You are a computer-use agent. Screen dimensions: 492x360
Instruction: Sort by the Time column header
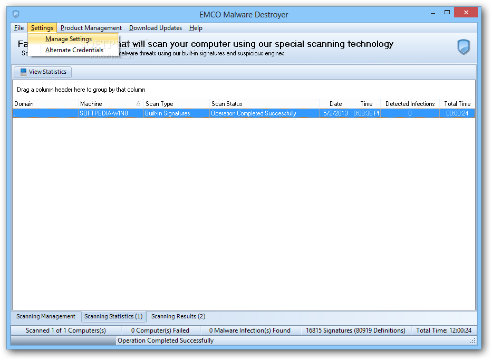(366, 104)
